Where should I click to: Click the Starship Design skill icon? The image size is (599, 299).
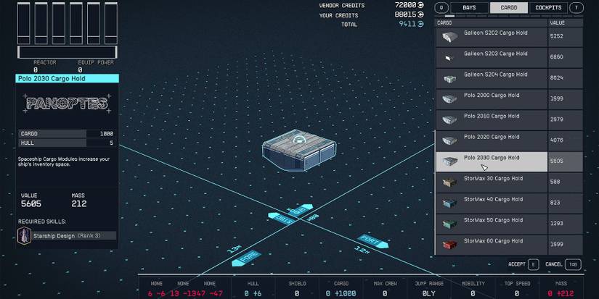24,235
